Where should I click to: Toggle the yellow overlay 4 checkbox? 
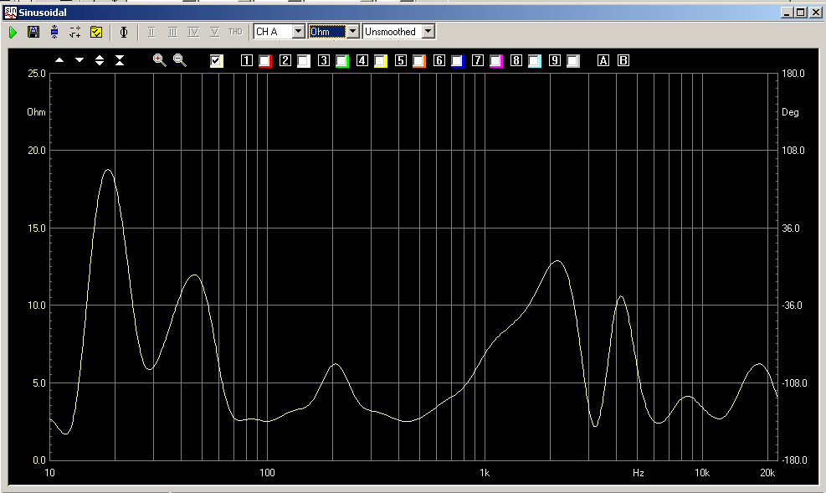[381, 60]
